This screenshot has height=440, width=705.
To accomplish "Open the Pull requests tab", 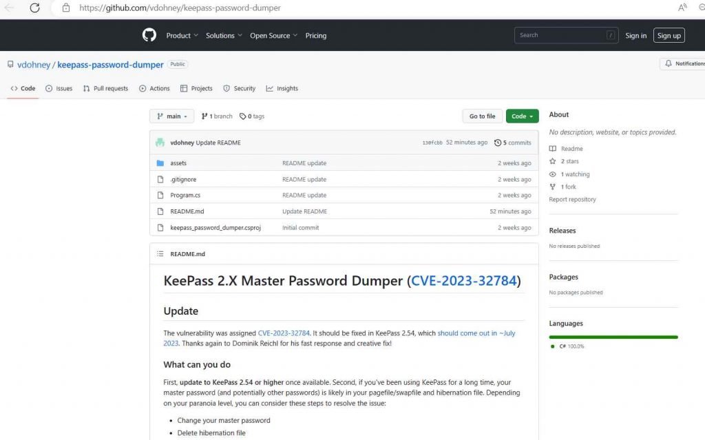I will click(105, 89).
